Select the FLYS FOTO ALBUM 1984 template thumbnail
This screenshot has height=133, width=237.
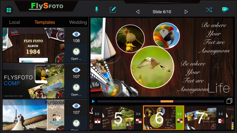[x=33, y=45]
